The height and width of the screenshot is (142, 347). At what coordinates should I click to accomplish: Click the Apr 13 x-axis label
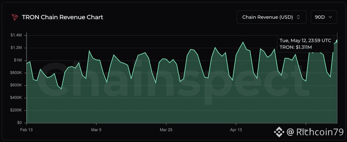pos(236,130)
